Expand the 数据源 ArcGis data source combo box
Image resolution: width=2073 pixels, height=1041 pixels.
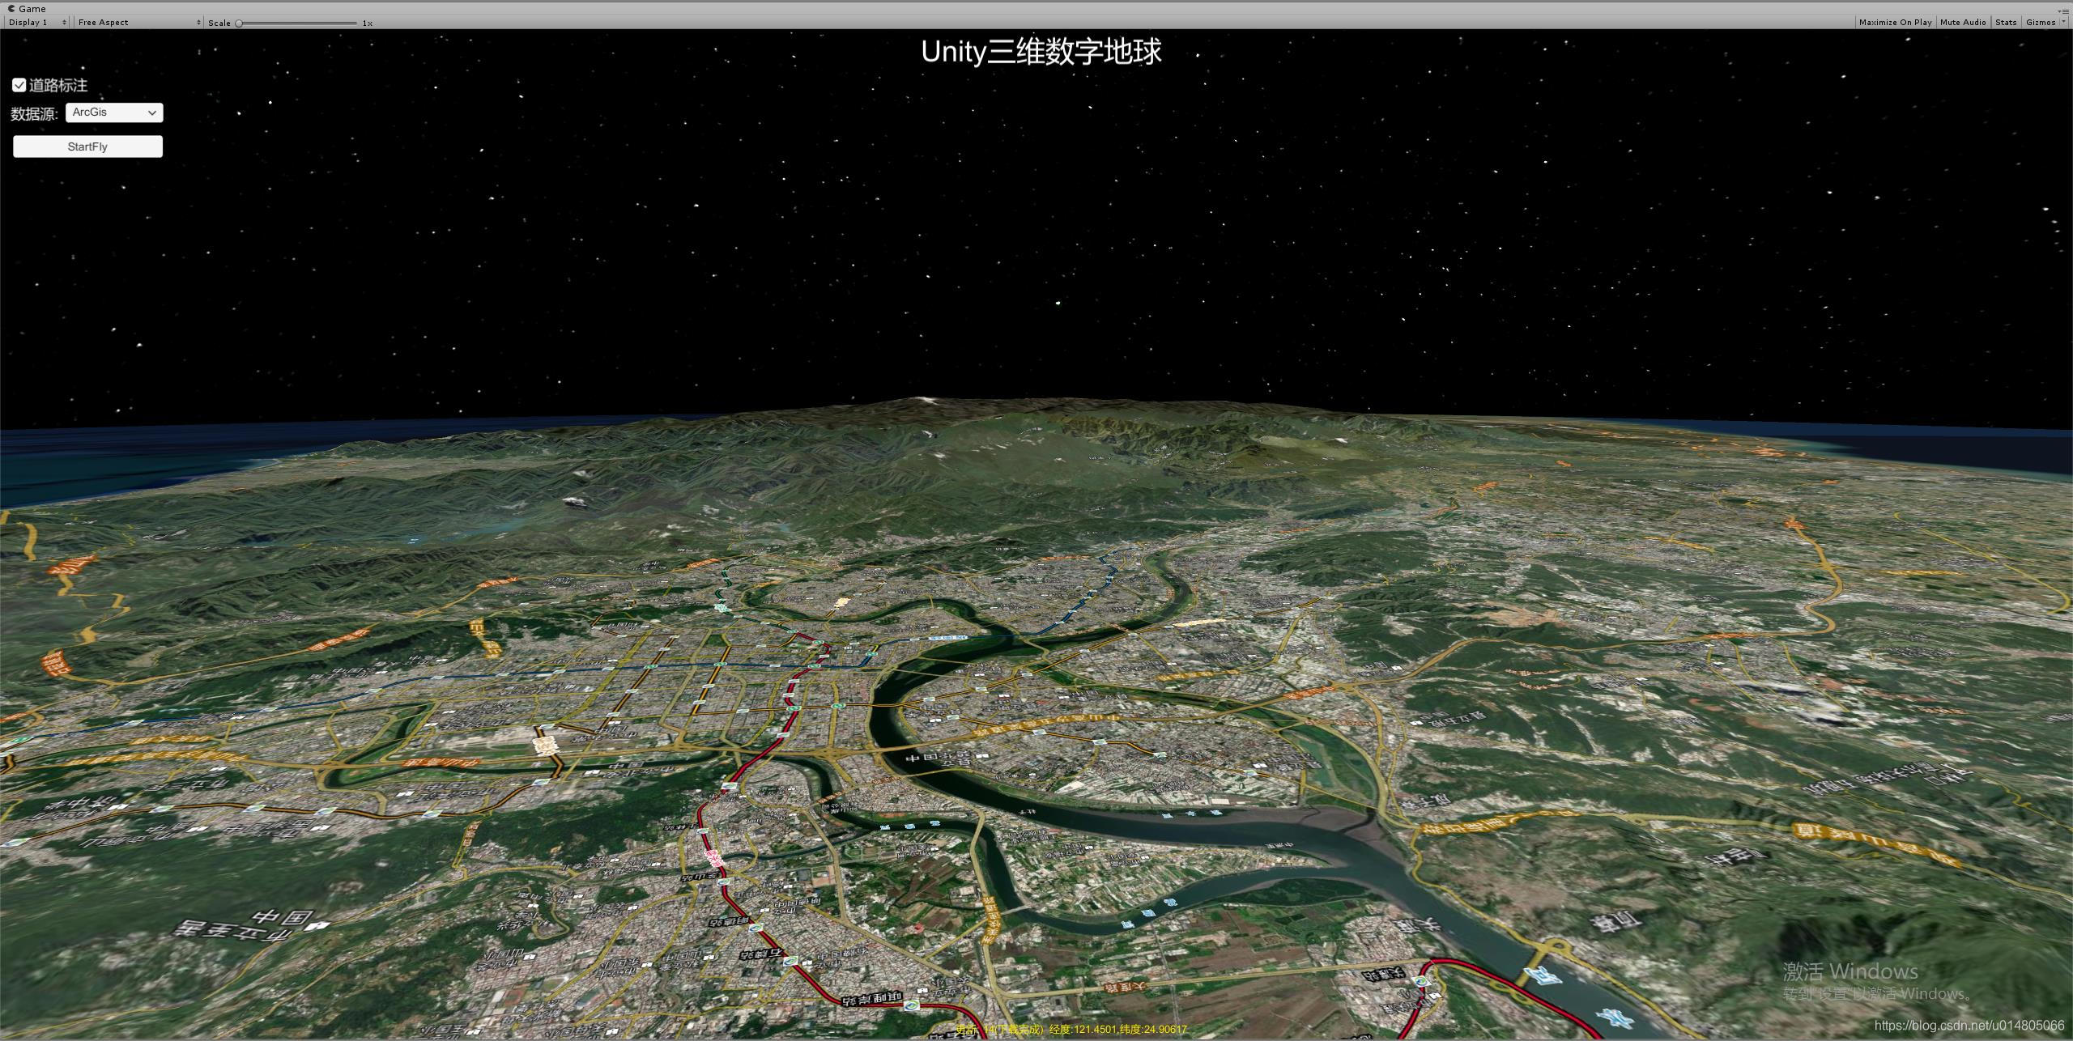point(113,113)
